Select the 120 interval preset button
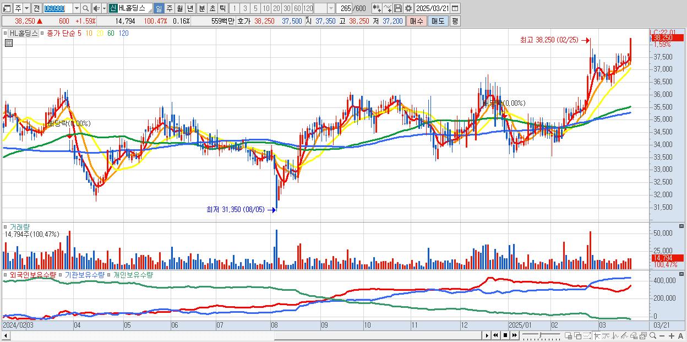The height and width of the screenshot is (342, 687). (x=308, y=8)
